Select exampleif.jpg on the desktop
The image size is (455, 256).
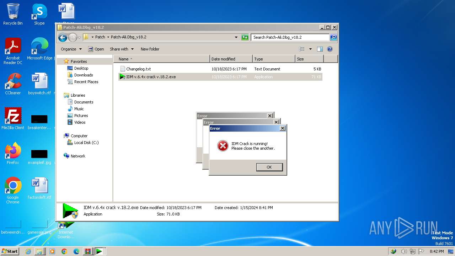(39, 156)
